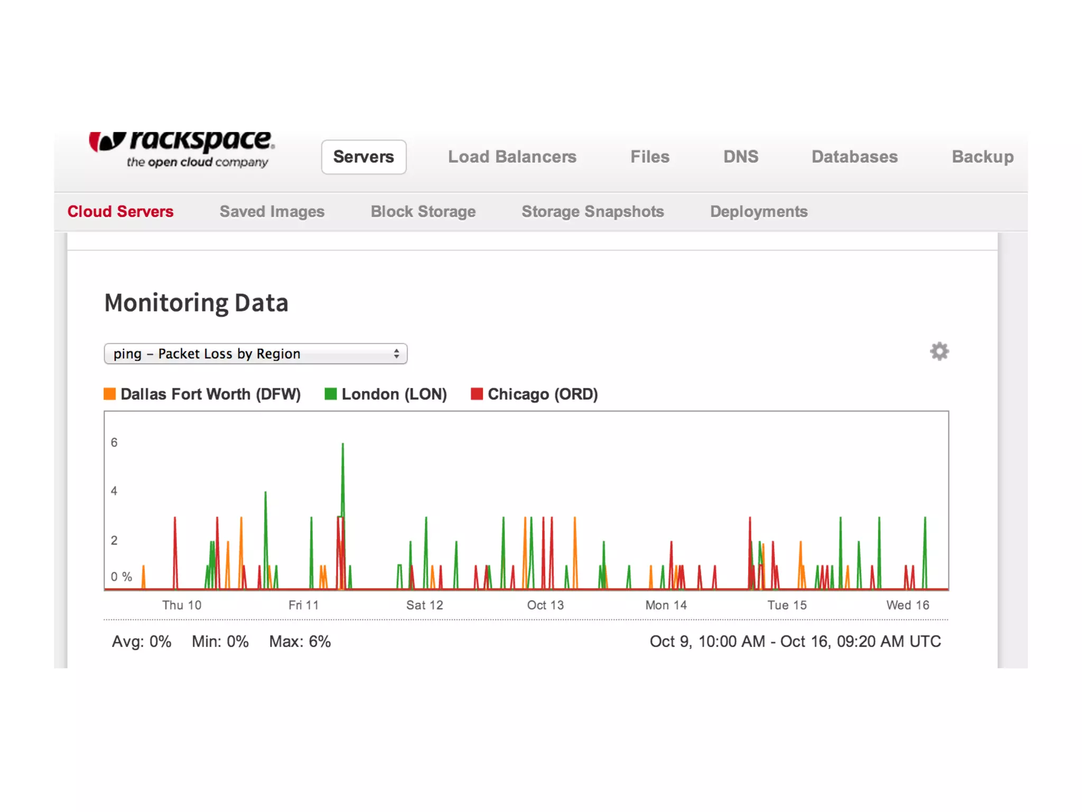
Task: Click the dropdown's up-down arrow stepper
Action: 396,354
